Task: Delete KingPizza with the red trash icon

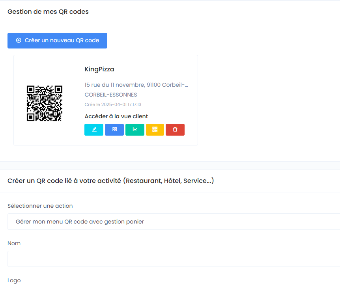Action: click(175, 129)
